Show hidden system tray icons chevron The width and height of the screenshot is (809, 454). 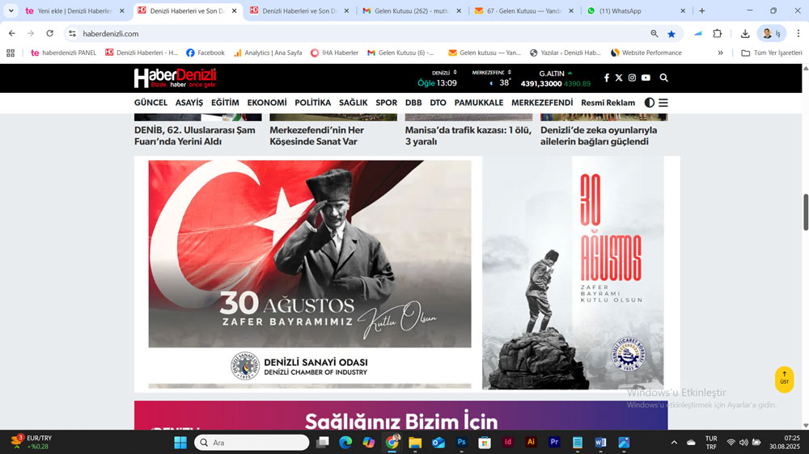tap(674, 442)
